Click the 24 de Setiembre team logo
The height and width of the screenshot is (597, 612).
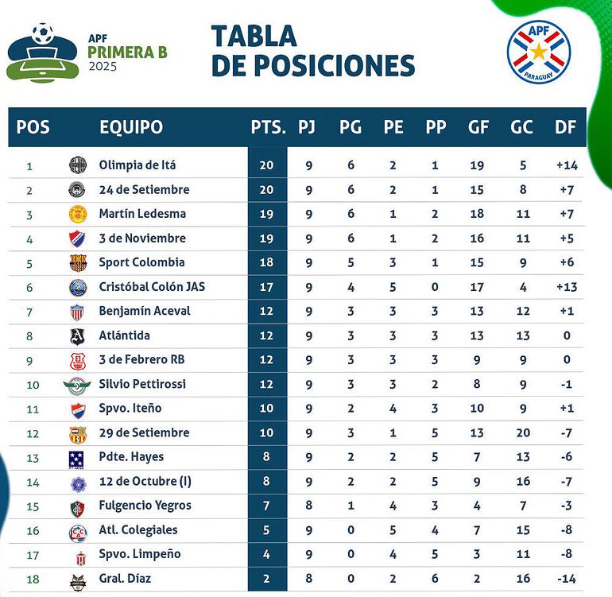(77, 190)
